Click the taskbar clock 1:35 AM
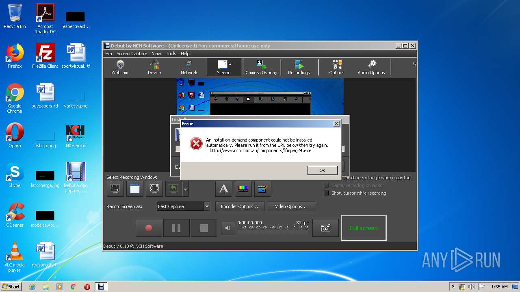520x292 pixels. [x=499, y=287]
